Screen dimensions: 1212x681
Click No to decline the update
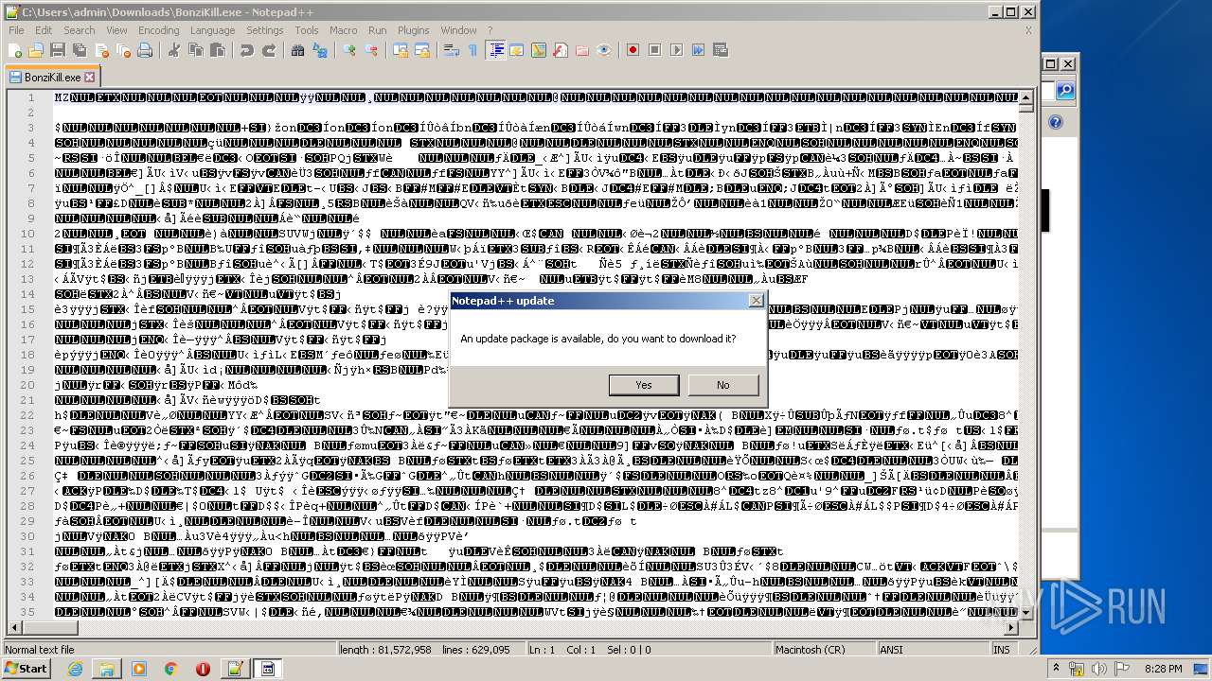(723, 385)
